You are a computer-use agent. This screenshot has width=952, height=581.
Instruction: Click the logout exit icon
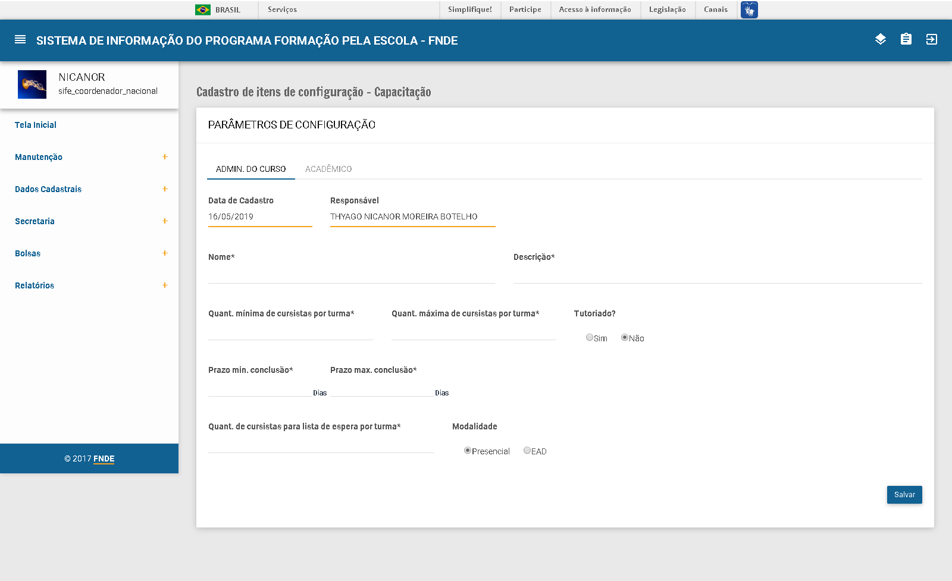(x=931, y=39)
